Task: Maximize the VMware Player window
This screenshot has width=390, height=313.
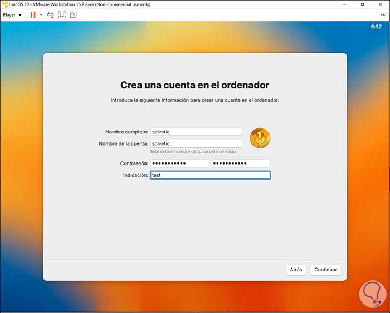Action: 362,4
